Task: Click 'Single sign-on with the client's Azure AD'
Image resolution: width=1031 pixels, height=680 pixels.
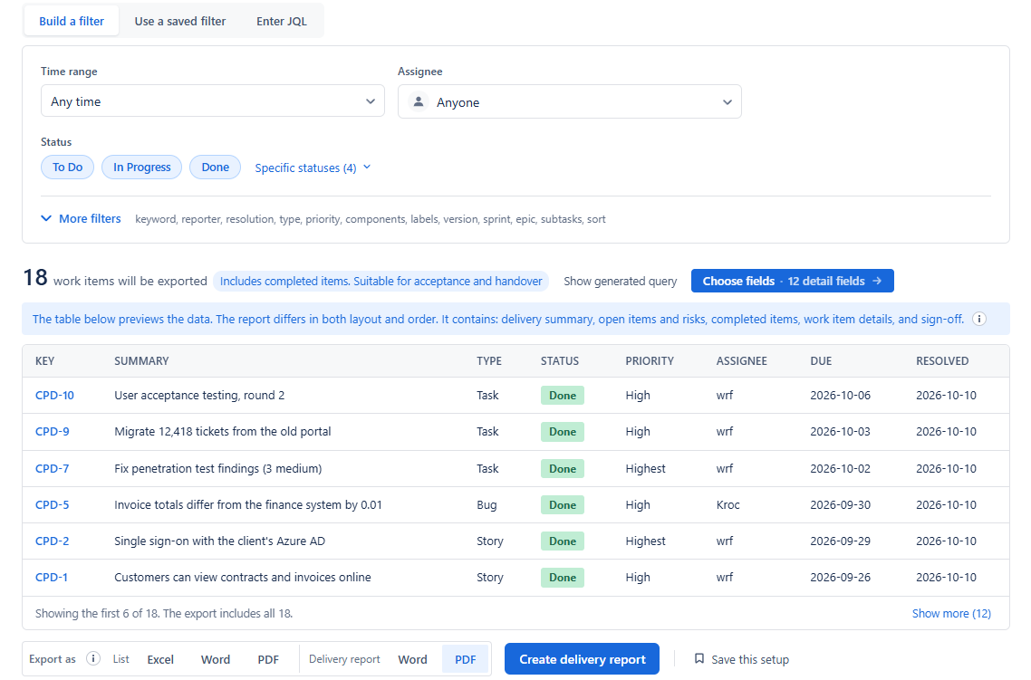Action: 219,541
